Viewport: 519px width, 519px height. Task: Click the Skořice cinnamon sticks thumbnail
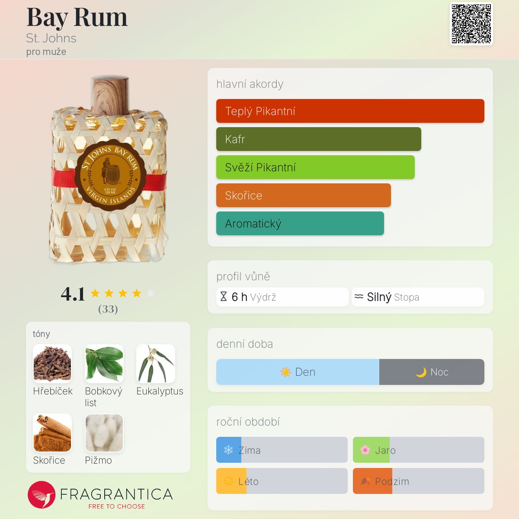[52, 433]
